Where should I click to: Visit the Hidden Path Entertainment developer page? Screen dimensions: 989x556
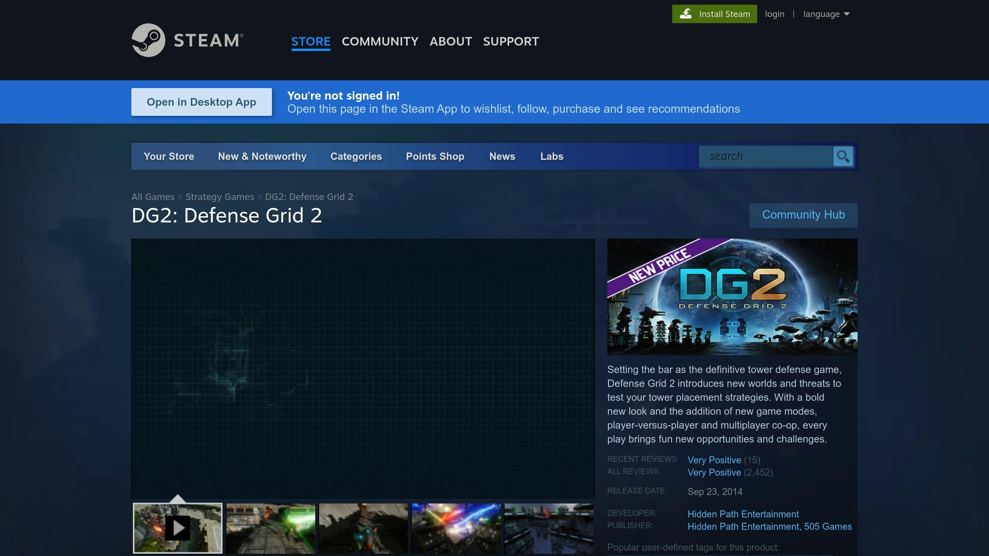[743, 514]
